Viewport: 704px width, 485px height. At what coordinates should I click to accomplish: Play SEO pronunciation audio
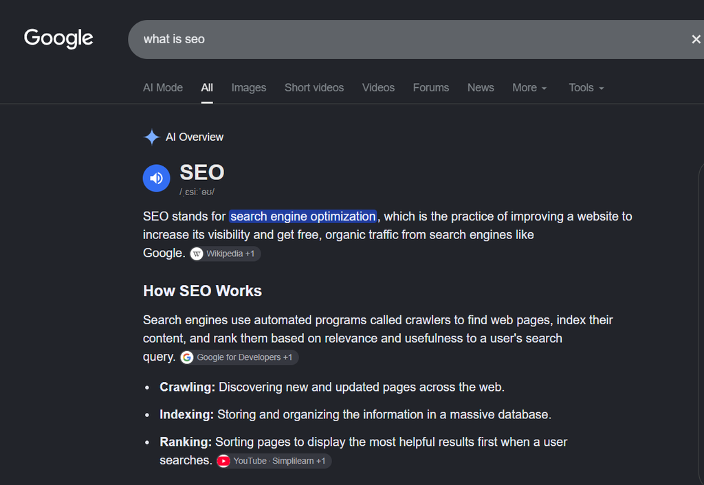[x=156, y=178]
